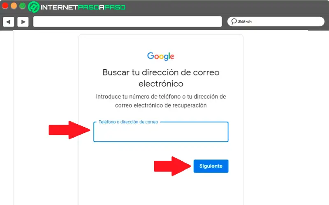
Task: Click the text "Introduce tu número de teléfono"
Action: click(x=138, y=97)
